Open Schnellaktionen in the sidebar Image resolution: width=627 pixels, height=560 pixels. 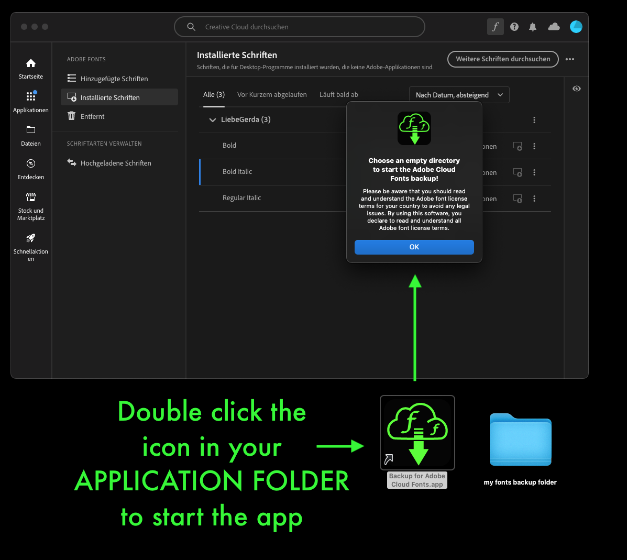click(x=31, y=247)
